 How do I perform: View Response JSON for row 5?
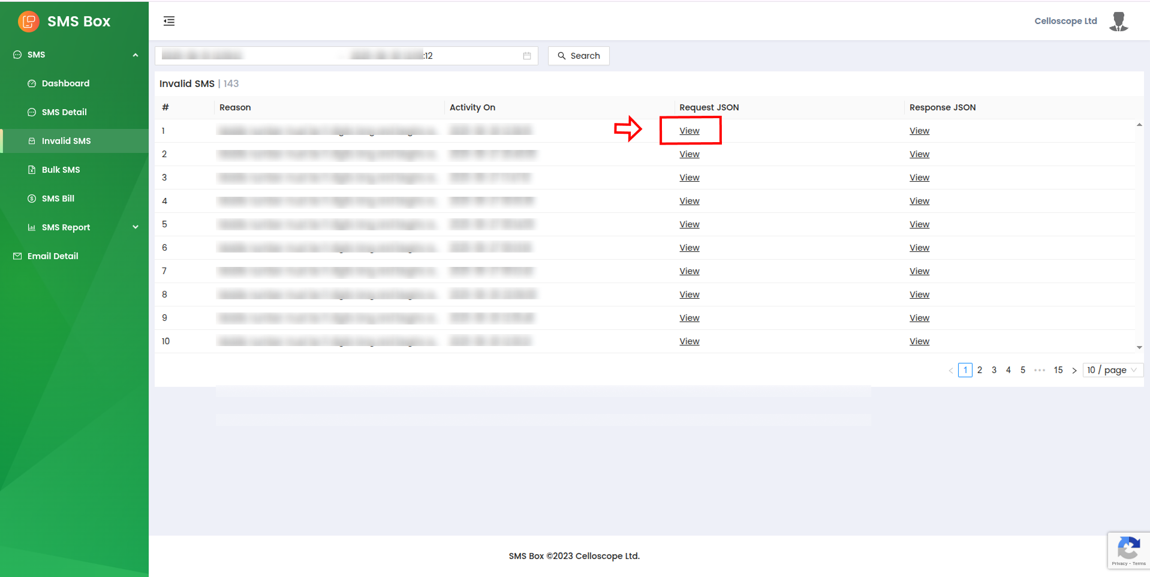[x=919, y=224]
